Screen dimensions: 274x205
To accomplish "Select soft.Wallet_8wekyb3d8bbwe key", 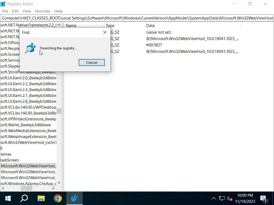I will [26, 125].
